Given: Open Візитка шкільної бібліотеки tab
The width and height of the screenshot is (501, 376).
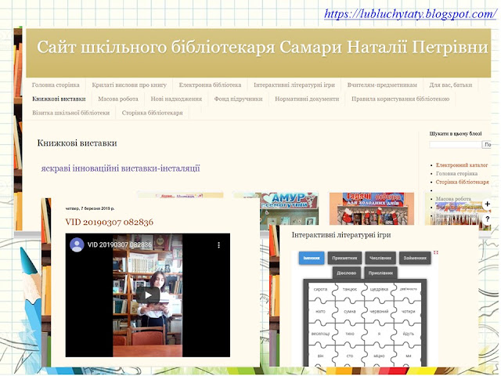Looking at the screenshot, I should point(71,113).
